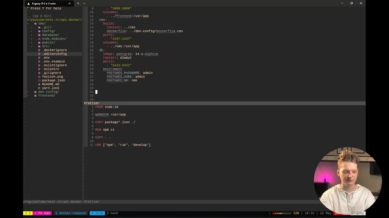The height and width of the screenshot is (218, 389).
Task: Click the presenter webcam thumbnail
Action: (348, 180)
